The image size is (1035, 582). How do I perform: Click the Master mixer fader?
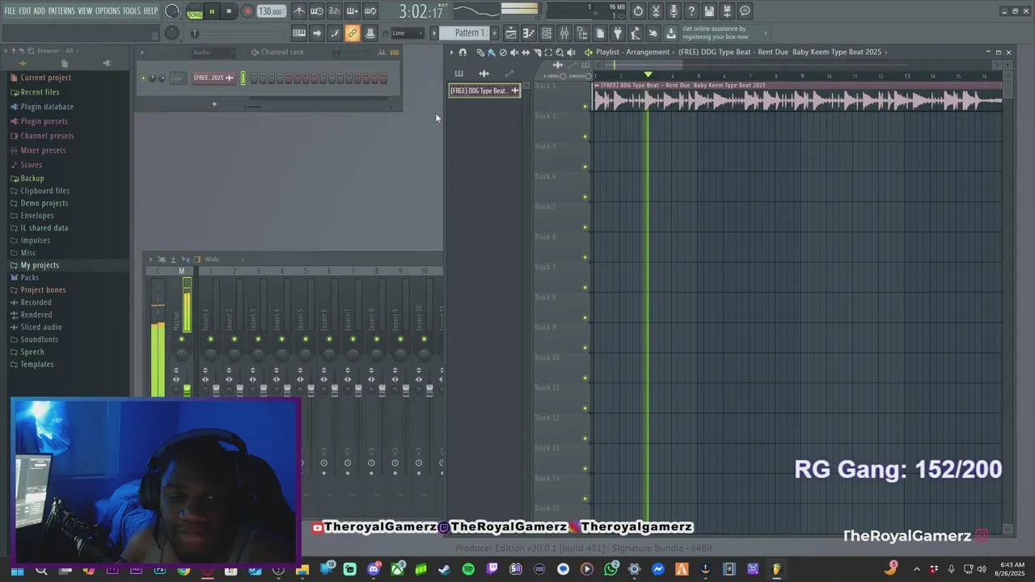click(x=187, y=390)
